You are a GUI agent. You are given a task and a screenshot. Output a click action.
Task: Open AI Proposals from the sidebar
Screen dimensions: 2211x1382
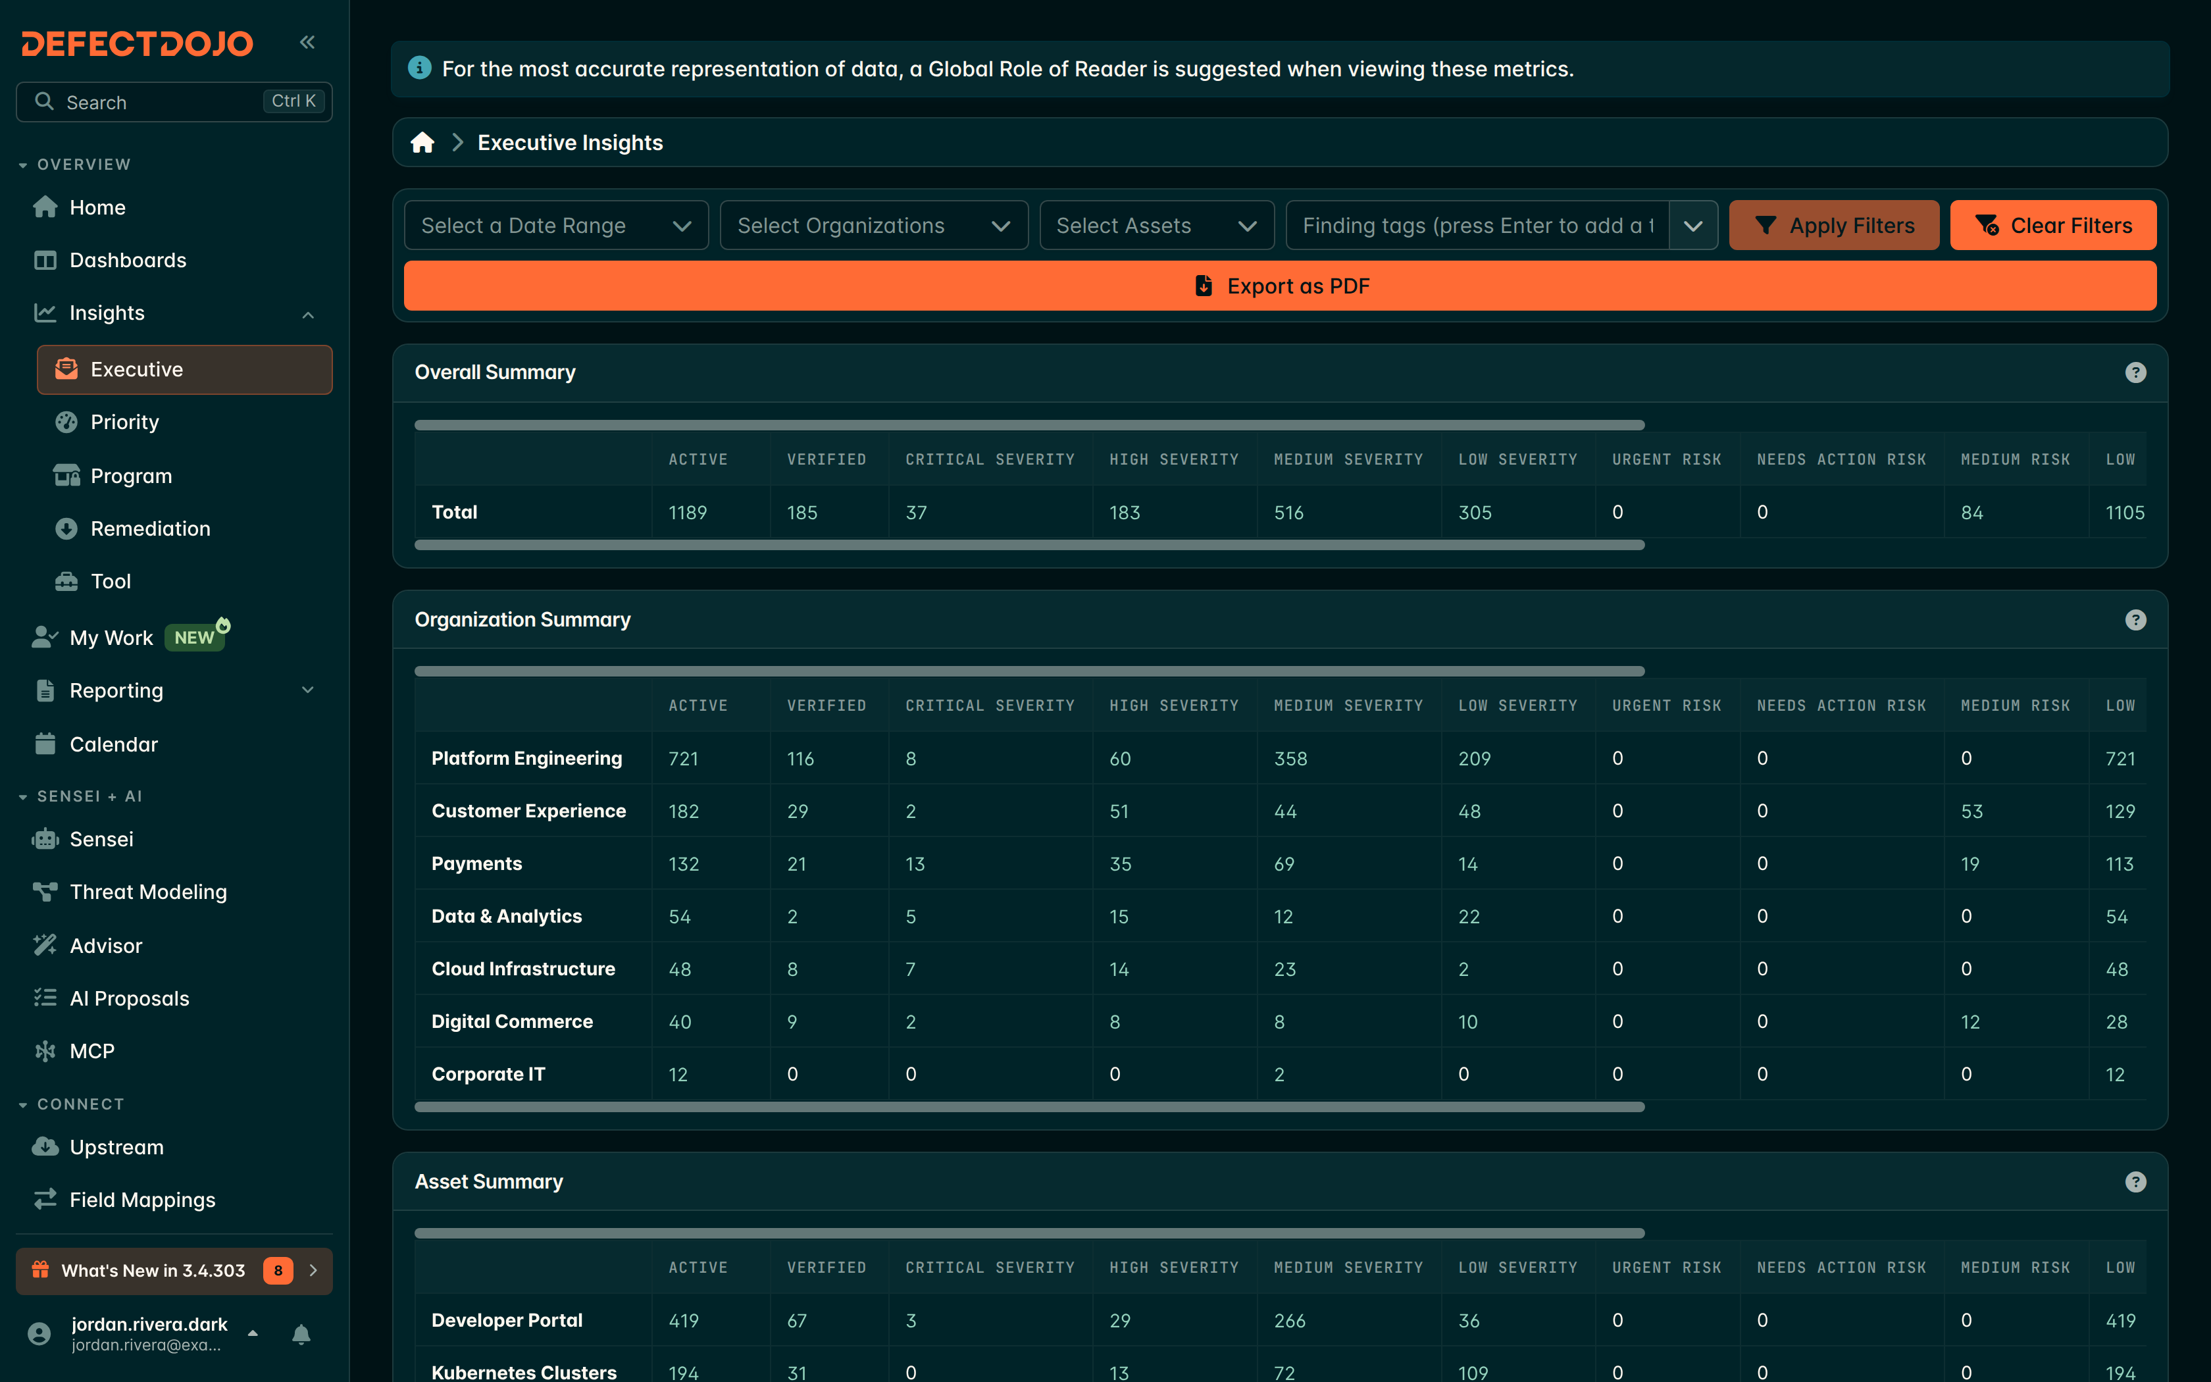click(174, 998)
